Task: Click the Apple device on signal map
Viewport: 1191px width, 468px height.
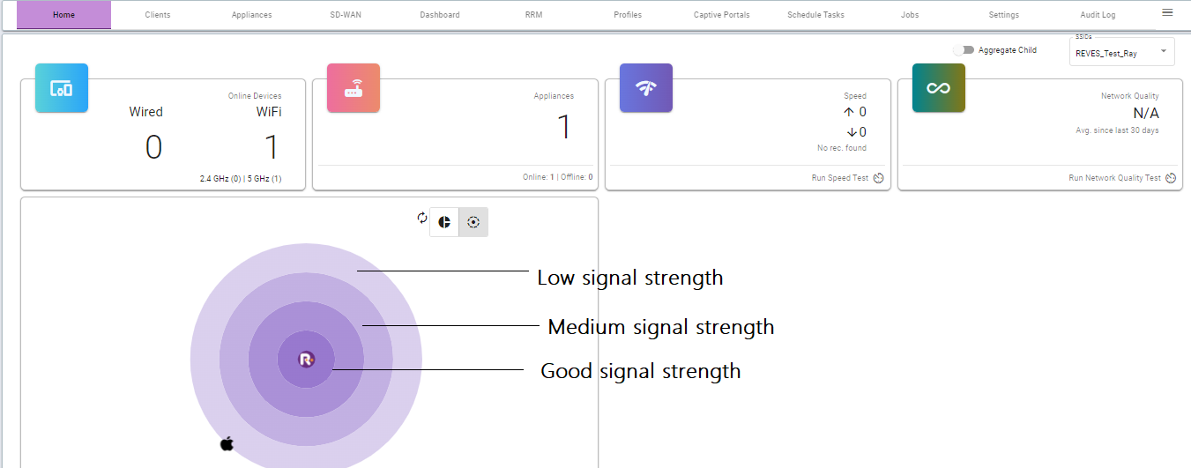Action: 227,443
